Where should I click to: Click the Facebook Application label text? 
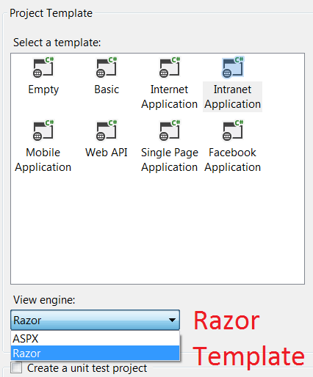tap(232, 160)
